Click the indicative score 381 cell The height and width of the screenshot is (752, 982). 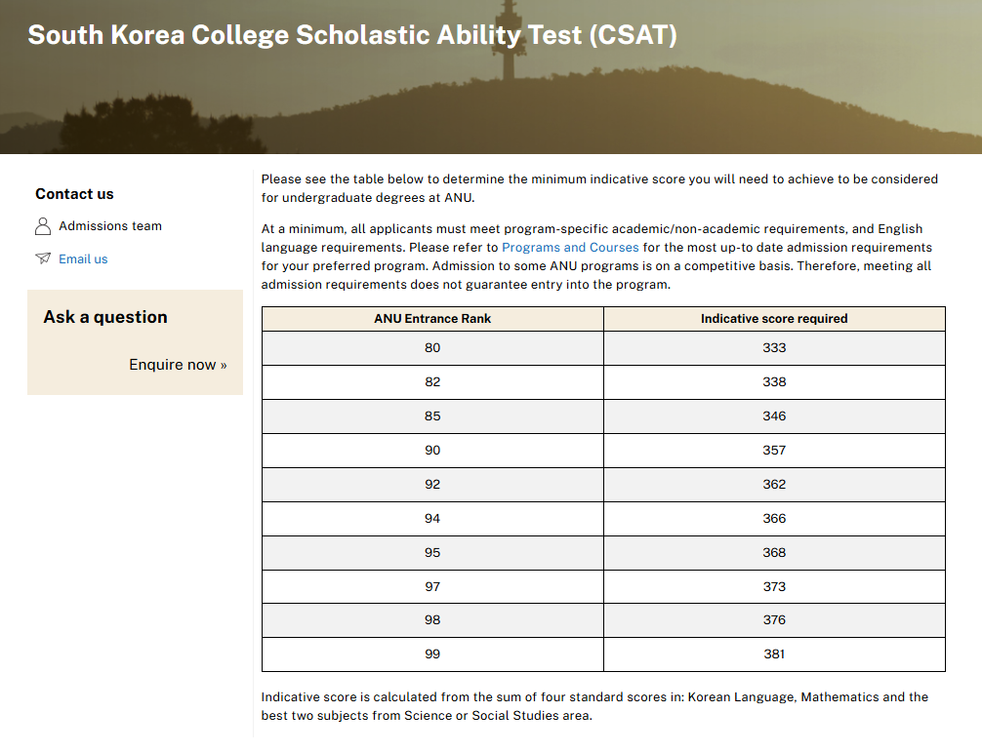point(774,654)
